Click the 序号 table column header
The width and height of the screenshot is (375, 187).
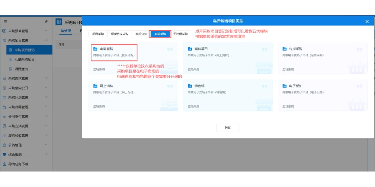point(61,45)
